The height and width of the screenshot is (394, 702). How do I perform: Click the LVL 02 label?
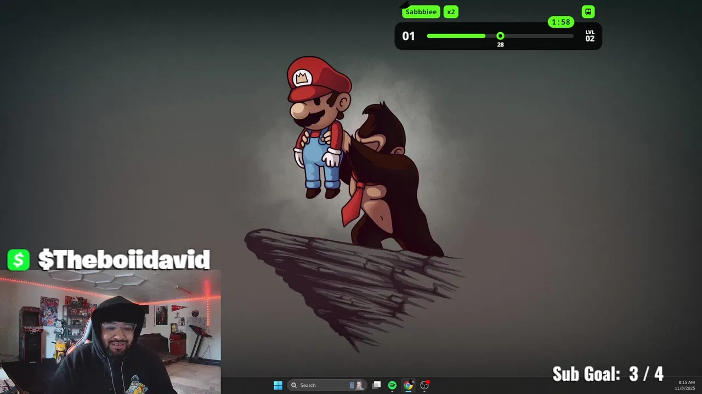[x=590, y=36]
